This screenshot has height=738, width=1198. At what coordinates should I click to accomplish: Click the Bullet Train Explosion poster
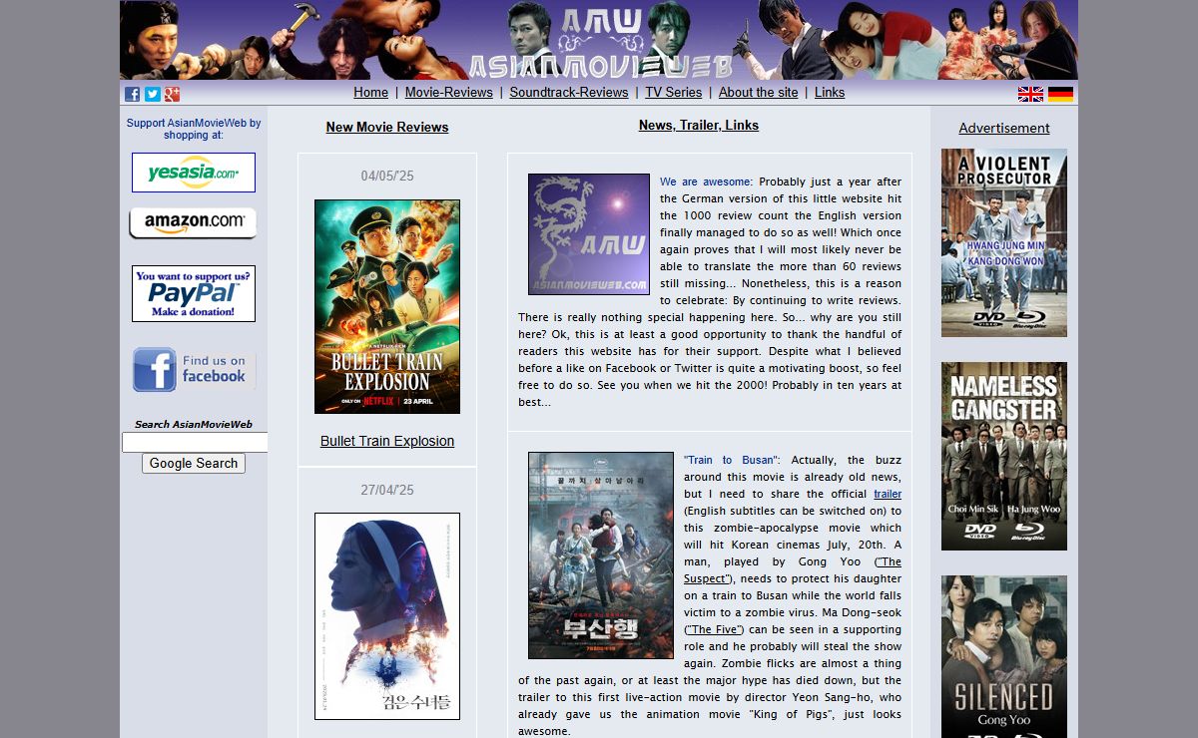pos(387,306)
